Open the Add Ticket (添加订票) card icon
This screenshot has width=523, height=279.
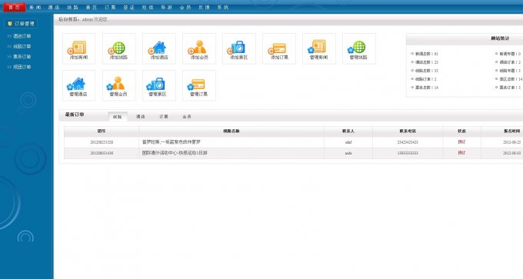click(279, 48)
